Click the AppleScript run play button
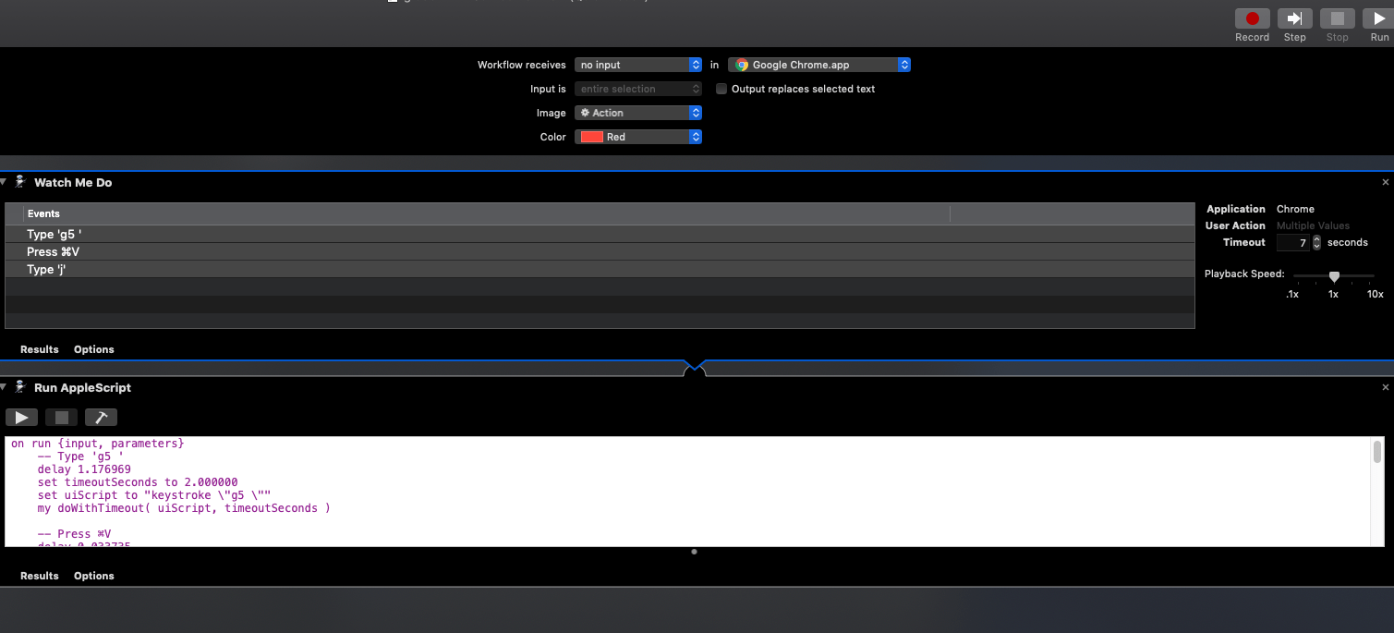Image resolution: width=1394 pixels, height=633 pixels. point(21,418)
